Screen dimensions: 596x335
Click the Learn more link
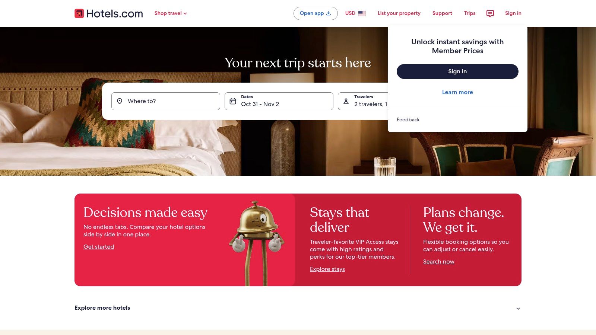pyautogui.click(x=457, y=92)
